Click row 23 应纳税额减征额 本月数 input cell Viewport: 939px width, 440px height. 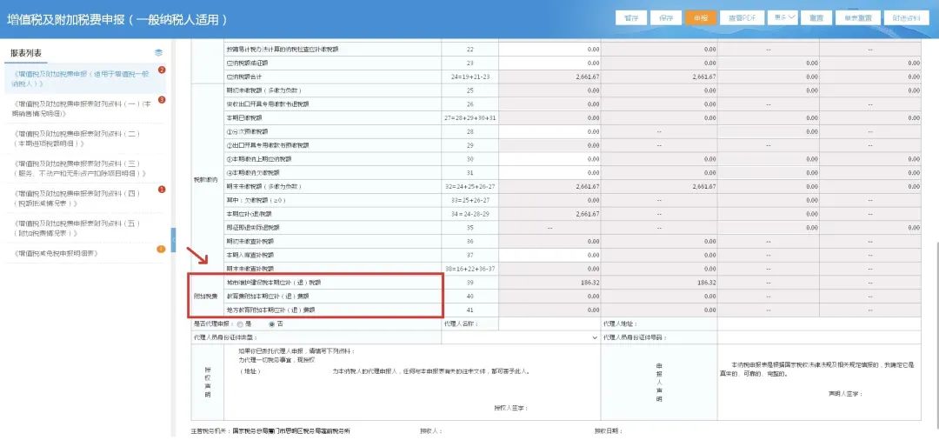pos(549,63)
